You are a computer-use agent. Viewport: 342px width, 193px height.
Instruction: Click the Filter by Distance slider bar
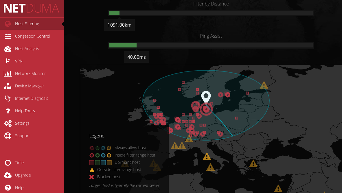pyautogui.click(x=211, y=13)
